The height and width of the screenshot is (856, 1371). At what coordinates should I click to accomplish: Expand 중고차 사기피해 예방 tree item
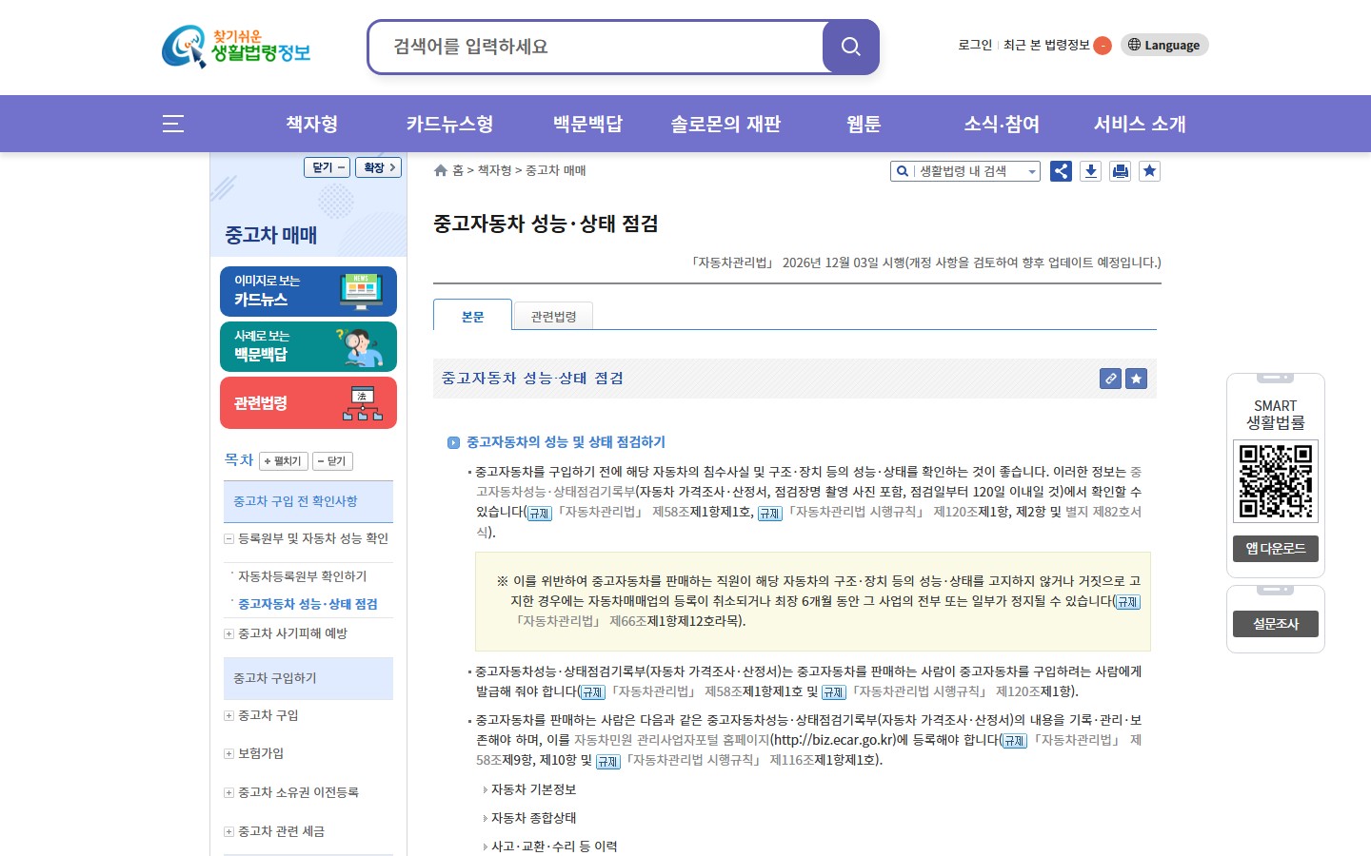coord(228,633)
